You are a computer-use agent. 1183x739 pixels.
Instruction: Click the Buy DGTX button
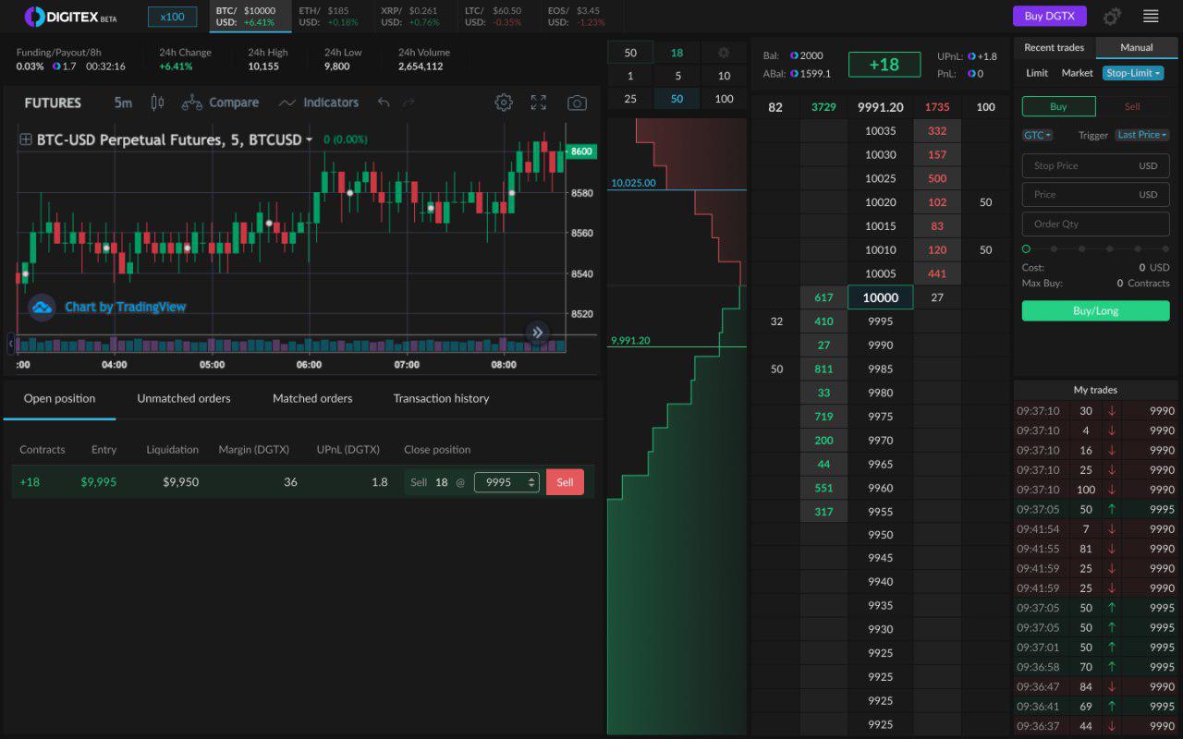click(x=1049, y=16)
